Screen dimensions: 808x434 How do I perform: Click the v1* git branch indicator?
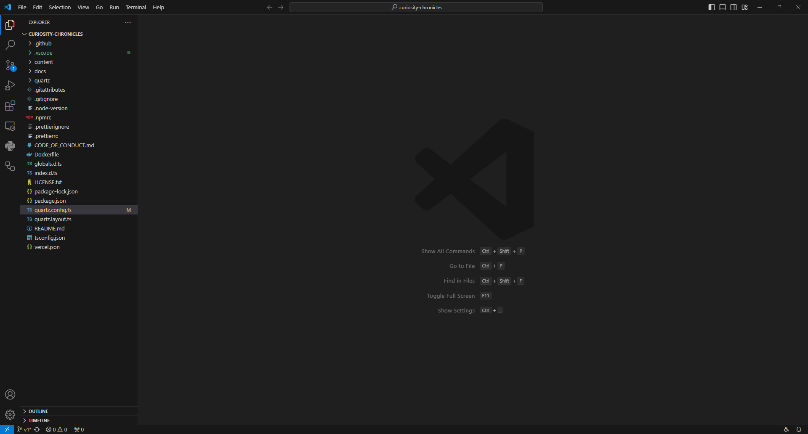24,429
